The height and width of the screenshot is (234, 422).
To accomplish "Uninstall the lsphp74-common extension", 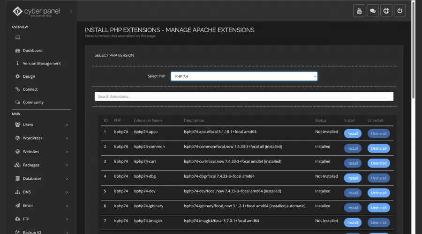I will [x=379, y=148].
